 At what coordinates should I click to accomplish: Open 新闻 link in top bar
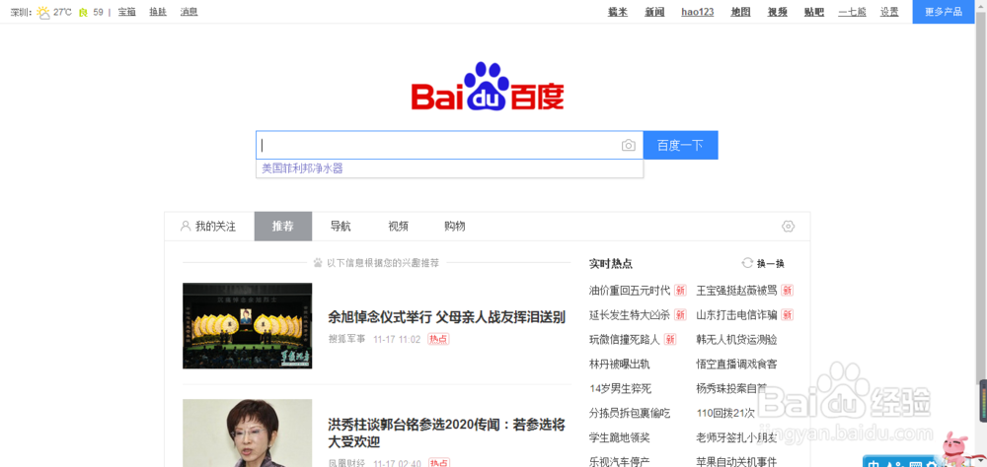[x=654, y=12]
